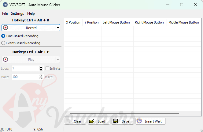The width and height of the screenshot is (203, 132).
Task: Enable the Infinite loop checkbox
Action: point(47,68)
